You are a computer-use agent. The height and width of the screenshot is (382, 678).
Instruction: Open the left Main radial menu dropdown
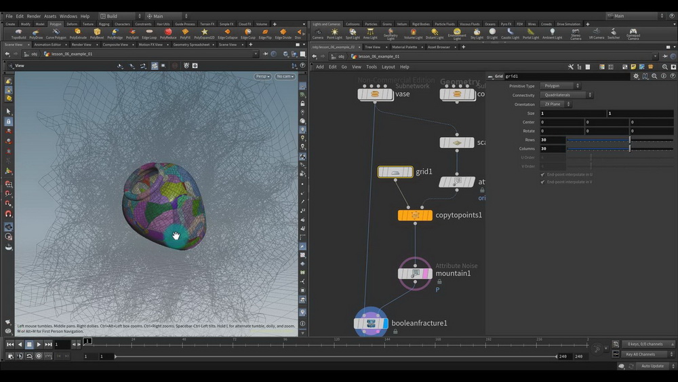coord(167,16)
